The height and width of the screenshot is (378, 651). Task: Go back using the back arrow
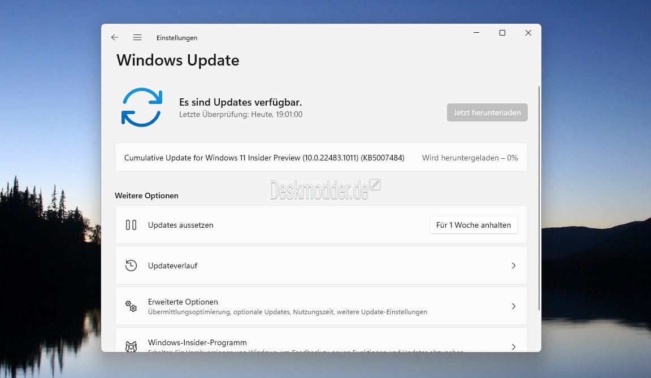[115, 37]
